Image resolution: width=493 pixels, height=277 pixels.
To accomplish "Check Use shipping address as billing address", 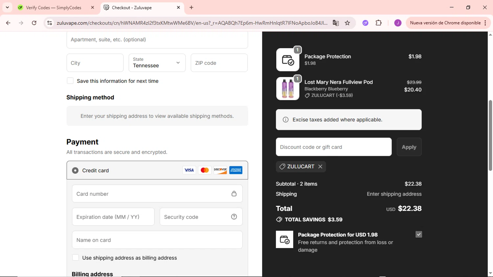I will click(76, 258).
